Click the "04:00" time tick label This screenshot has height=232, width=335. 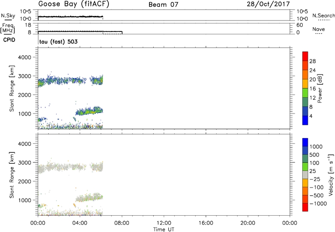point(80,223)
